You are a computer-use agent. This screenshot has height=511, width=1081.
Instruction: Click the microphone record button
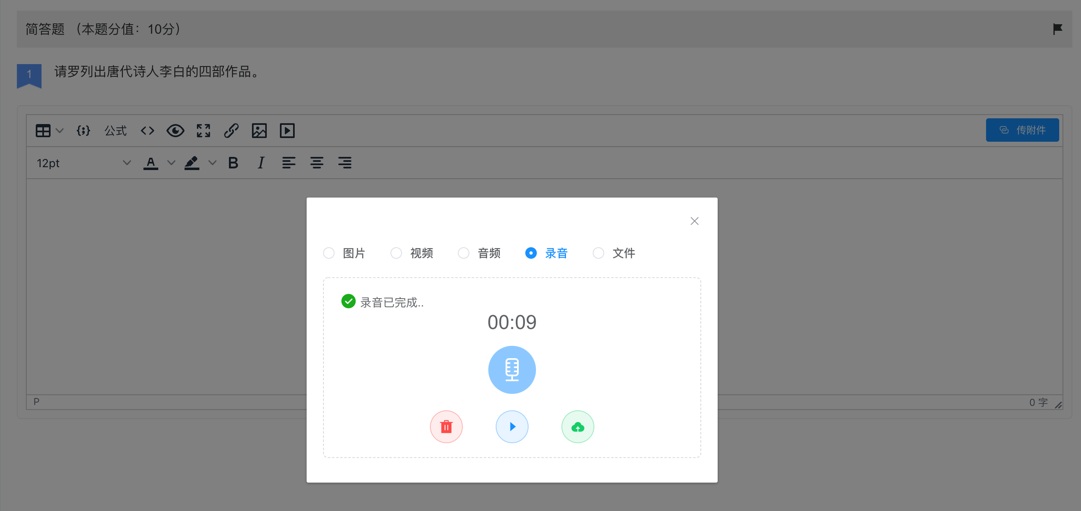tap(512, 370)
